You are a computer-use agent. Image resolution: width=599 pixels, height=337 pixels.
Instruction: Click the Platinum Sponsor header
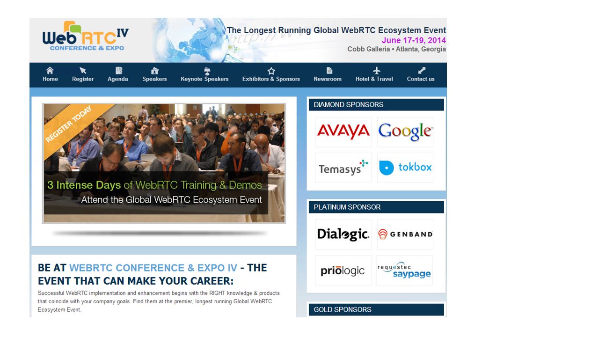[376, 207]
